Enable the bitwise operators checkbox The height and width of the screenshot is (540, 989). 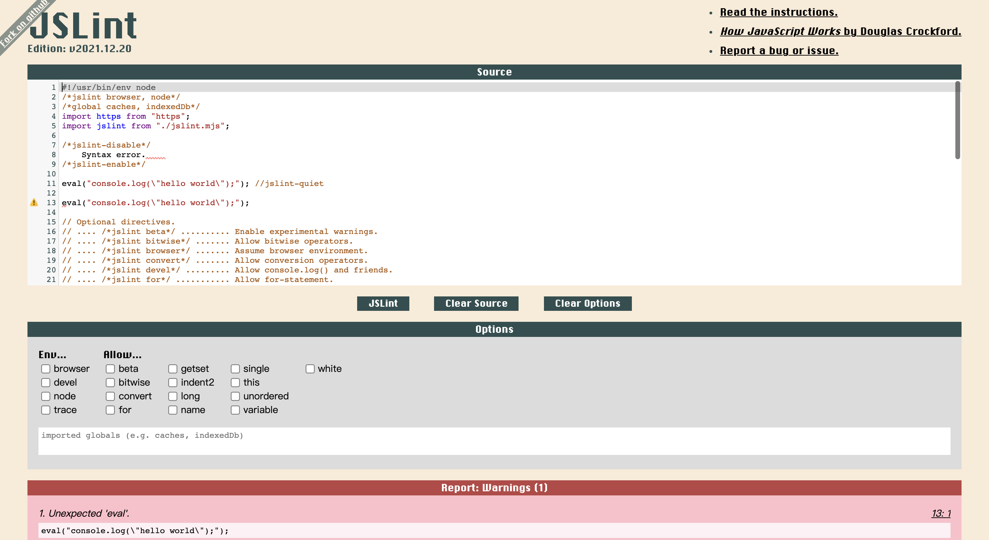click(x=110, y=383)
